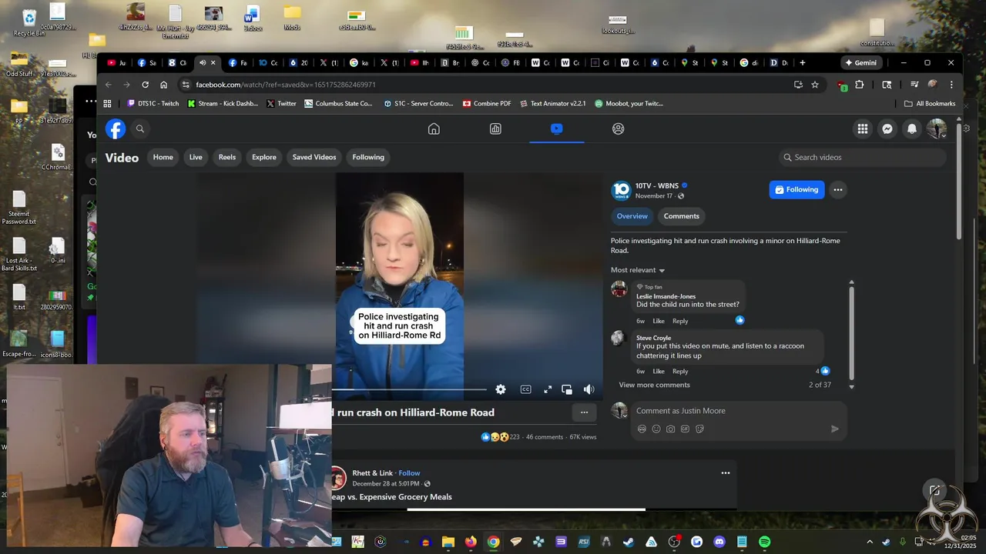This screenshot has width=986, height=554.
Task: Attach a photo with camera icon
Action: (671, 429)
